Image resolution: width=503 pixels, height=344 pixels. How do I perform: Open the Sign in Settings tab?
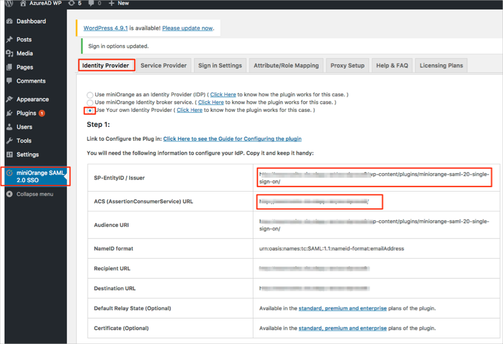(x=220, y=65)
